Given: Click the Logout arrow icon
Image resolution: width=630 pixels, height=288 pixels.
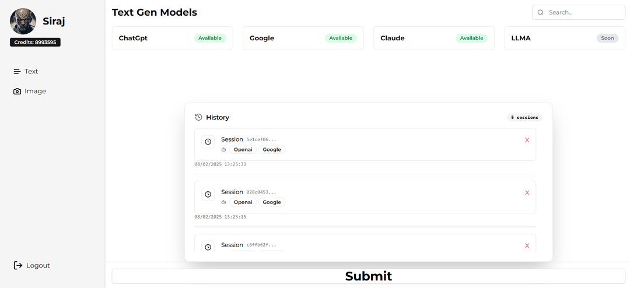Looking at the screenshot, I should [18, 265].
